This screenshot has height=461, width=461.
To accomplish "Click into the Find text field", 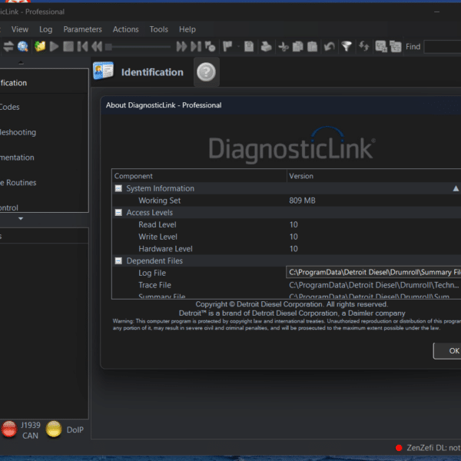I will pyautogui.click(x=443, y=46).
